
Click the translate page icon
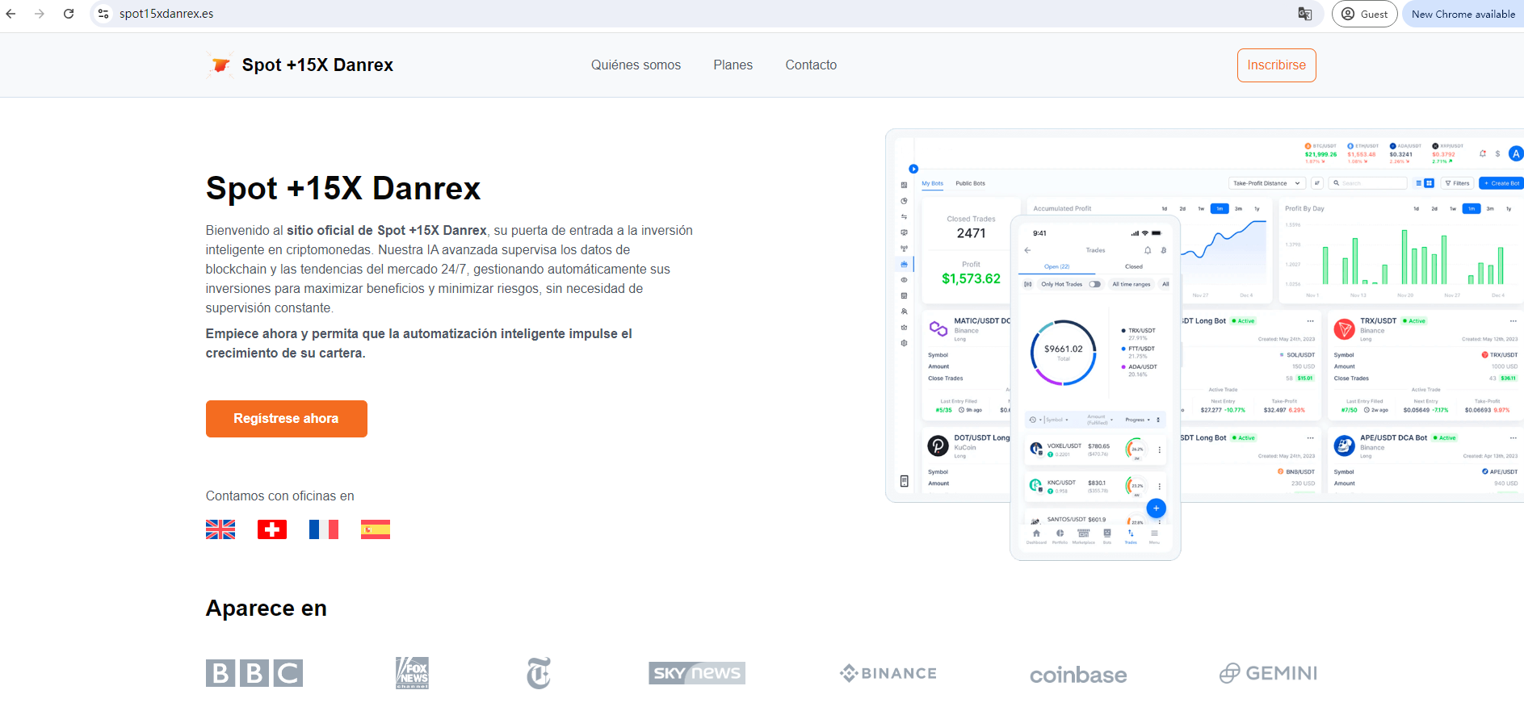click(x=1304, y=14)
